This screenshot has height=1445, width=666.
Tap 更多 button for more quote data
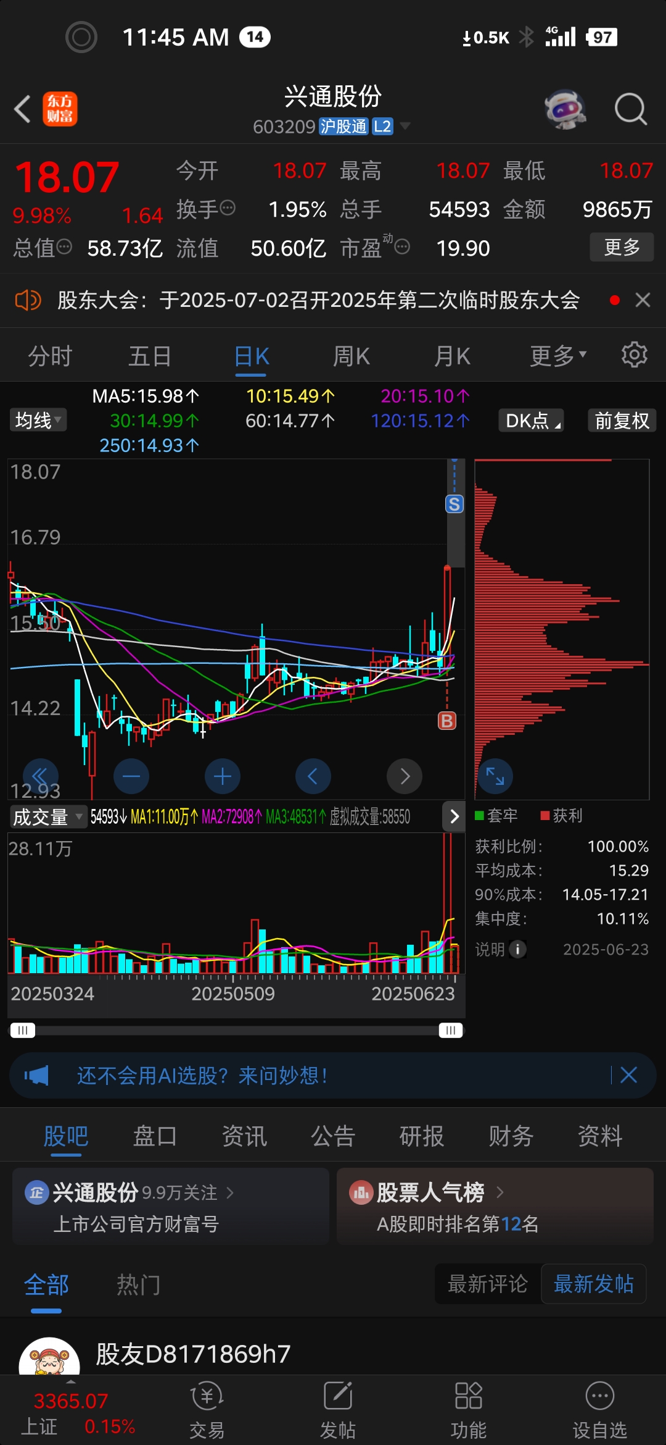pyautogui.click(x=622, y=247)
